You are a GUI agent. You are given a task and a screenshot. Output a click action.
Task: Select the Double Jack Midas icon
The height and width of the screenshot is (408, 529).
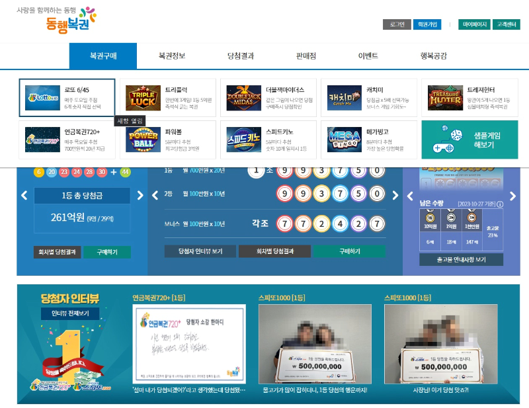[x=243, y=98]
